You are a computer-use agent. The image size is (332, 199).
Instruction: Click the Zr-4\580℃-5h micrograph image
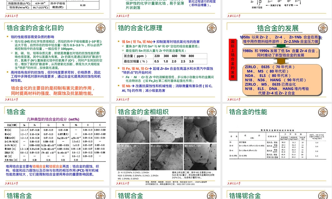133,129
